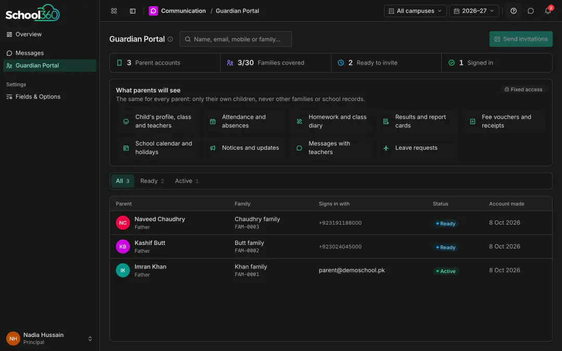Open the All campuses dropdown
The image size is (562, 351).
pos(415,11)
